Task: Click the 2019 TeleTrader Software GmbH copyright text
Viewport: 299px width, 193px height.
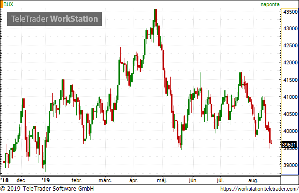Action: [x=47, y=189]
